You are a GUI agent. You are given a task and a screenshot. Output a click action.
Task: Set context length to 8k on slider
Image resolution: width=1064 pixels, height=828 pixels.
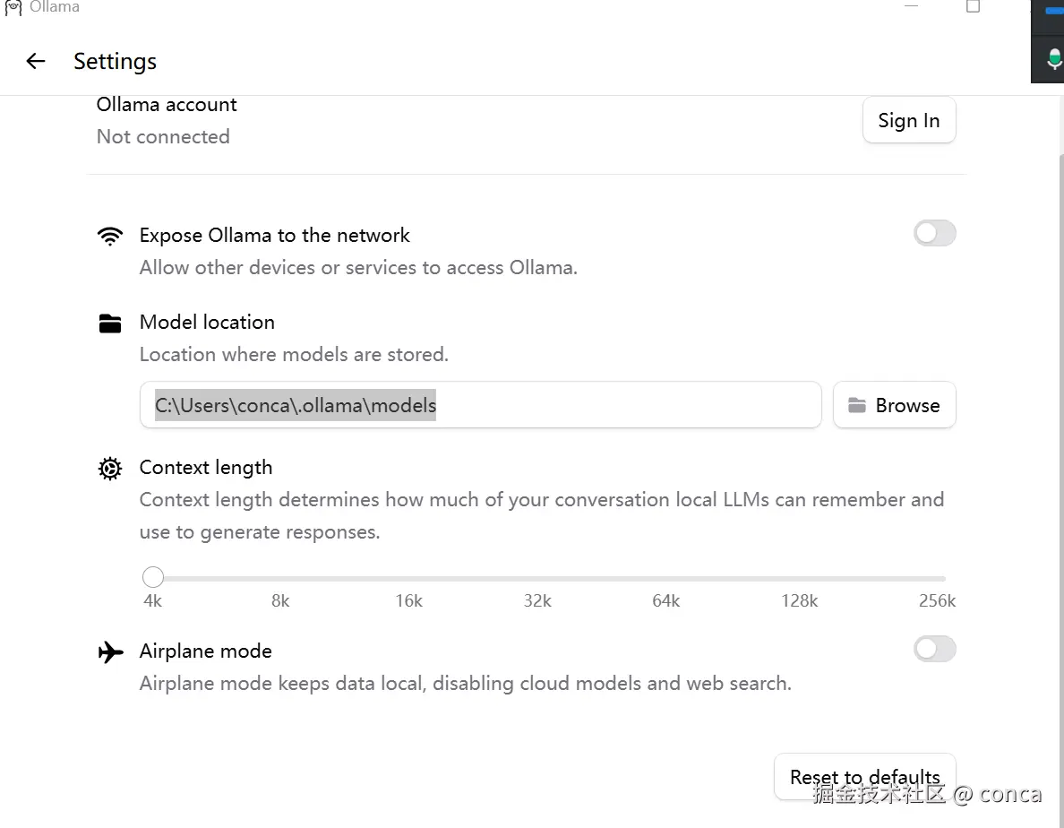pos(281,579)
